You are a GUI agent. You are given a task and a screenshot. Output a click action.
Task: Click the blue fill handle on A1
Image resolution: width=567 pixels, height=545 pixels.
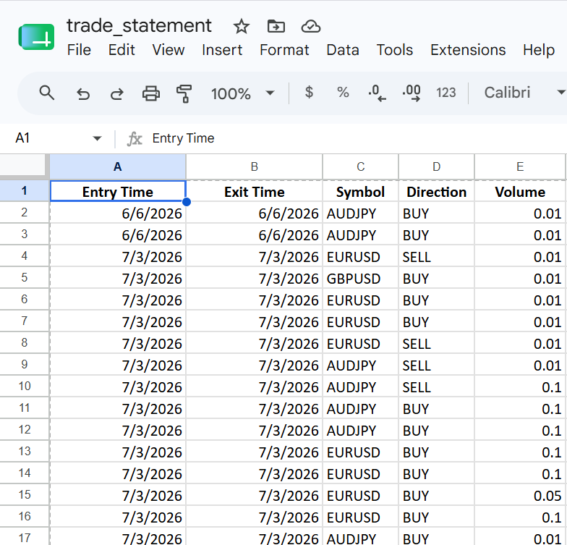pos(187,202)
